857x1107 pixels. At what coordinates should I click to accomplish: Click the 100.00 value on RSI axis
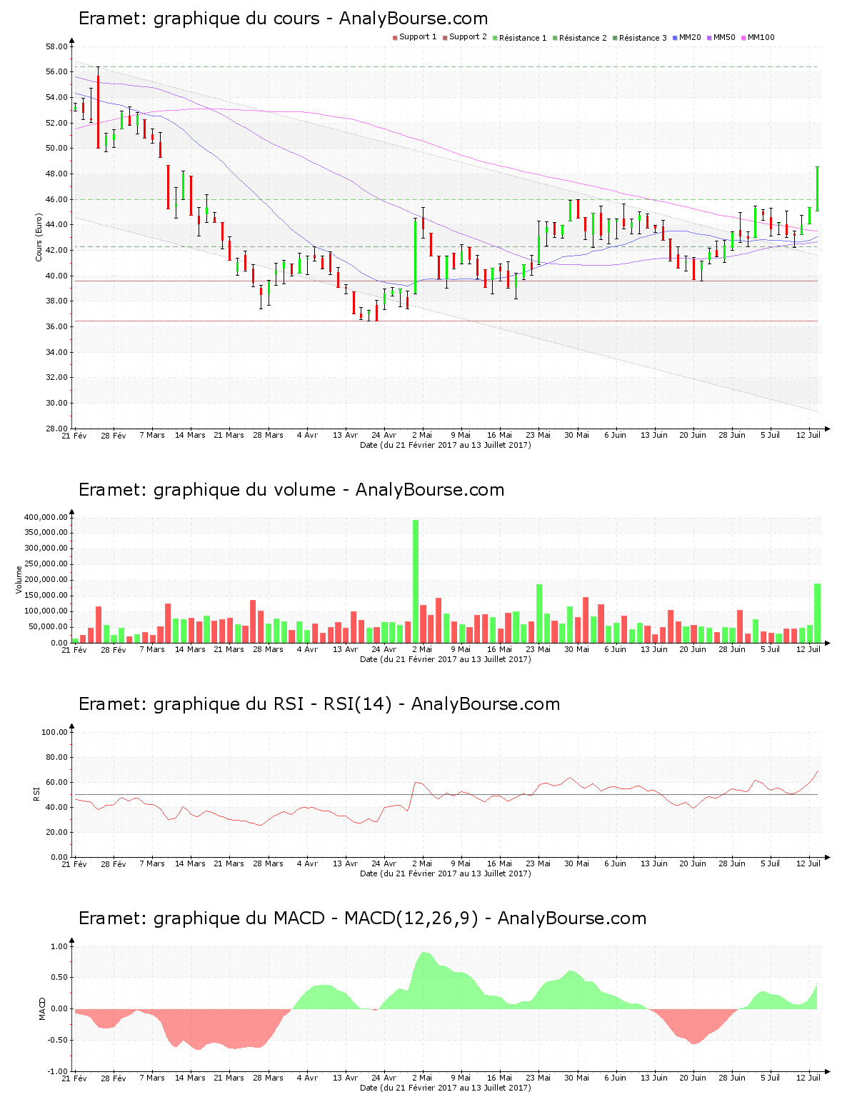coord(54,732)
